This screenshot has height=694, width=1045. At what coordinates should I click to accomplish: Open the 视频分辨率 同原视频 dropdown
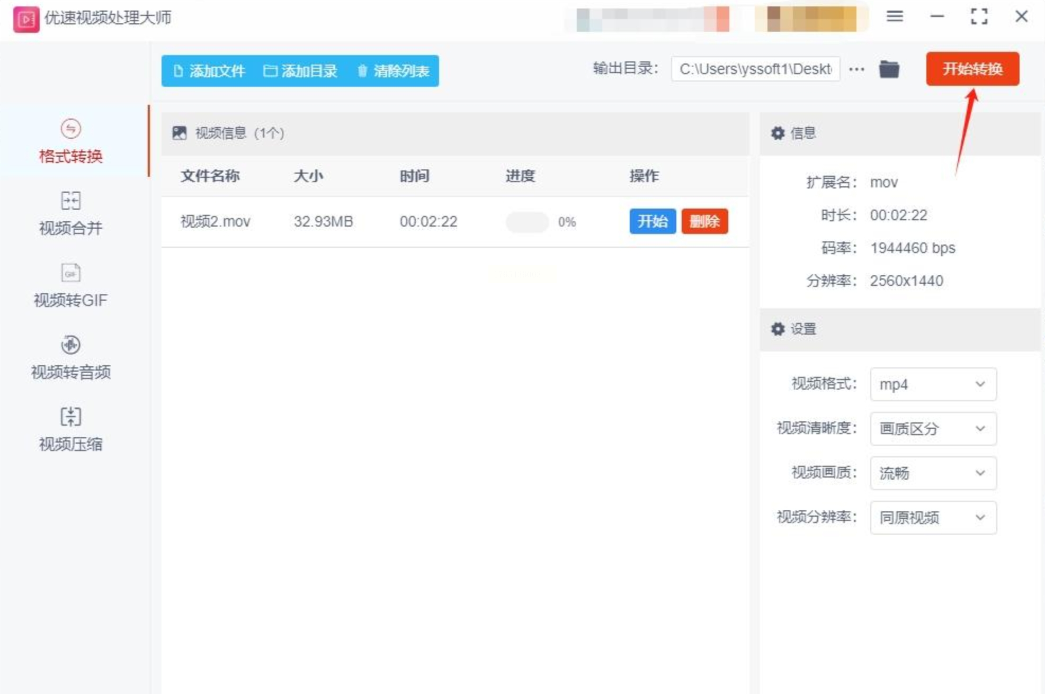click(x=933, y=518)
